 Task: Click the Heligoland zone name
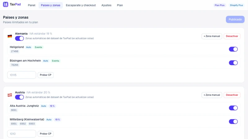point(17,47)
